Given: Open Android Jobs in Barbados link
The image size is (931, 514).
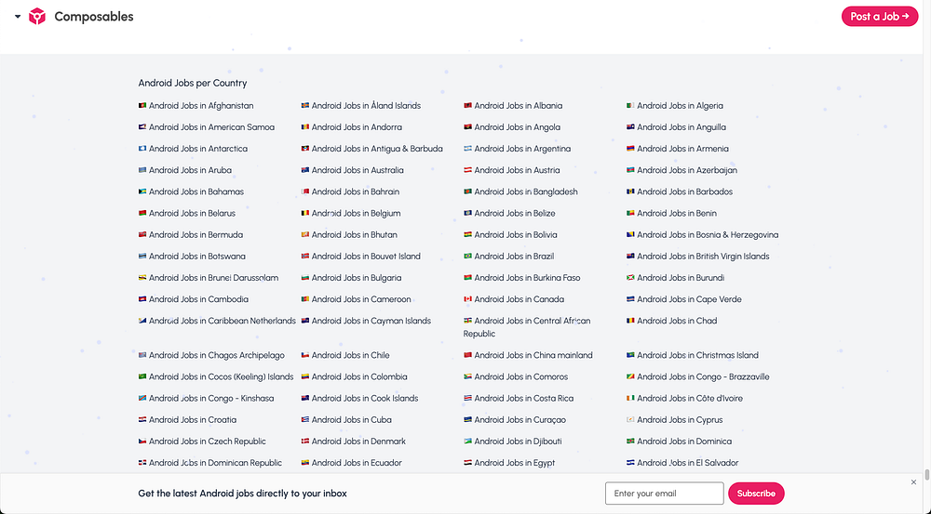Looking at the screenshot, I should coord(680,191).
